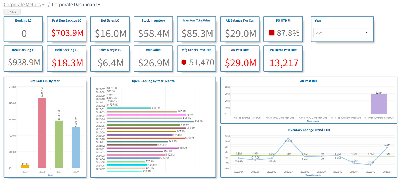Viewport: 400px width, 179px height.
Task: Select Held Backlog LC $18.3M value
Action: pos(67,63)
